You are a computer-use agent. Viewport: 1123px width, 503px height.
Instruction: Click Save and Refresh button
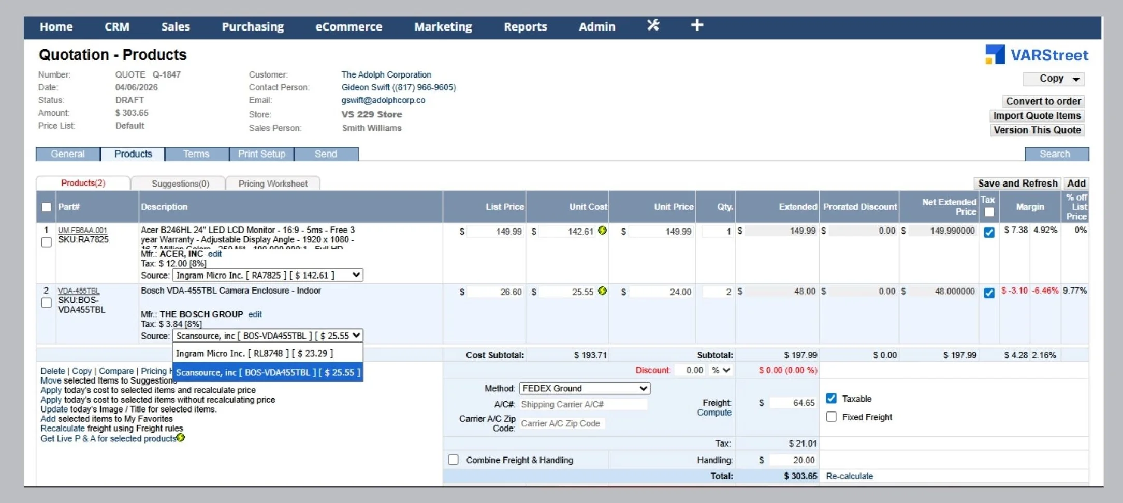pos(1017,184)
